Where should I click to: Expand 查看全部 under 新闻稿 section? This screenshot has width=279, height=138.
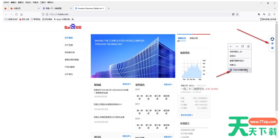(x=127, y=84)
